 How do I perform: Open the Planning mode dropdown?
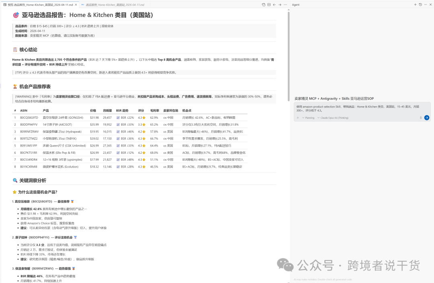308,118
